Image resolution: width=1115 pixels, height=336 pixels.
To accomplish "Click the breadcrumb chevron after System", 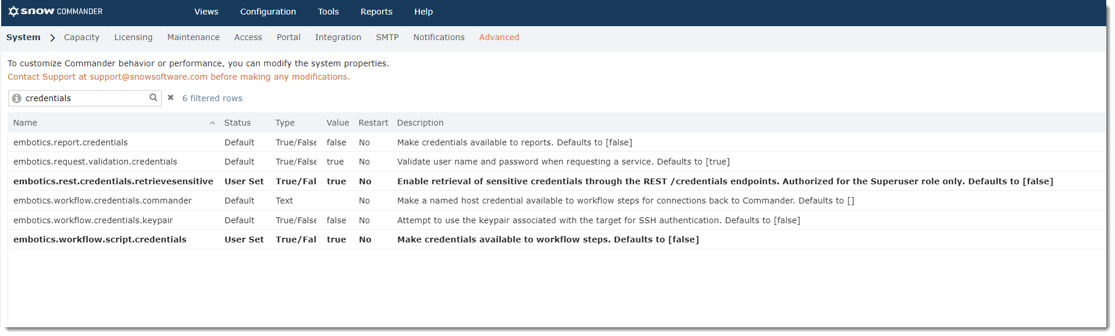I will [52, 38].
